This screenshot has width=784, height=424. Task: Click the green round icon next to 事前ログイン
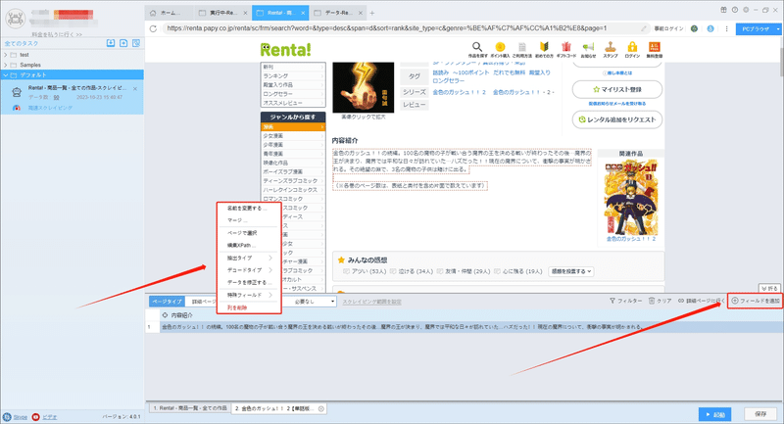[694, 29]
